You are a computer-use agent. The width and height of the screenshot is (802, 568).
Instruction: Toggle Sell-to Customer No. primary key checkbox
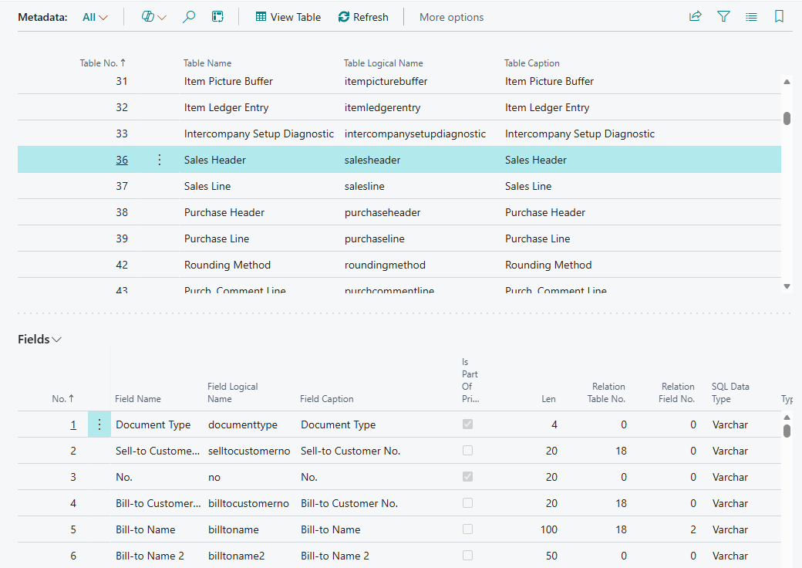[x=467, y=450]
